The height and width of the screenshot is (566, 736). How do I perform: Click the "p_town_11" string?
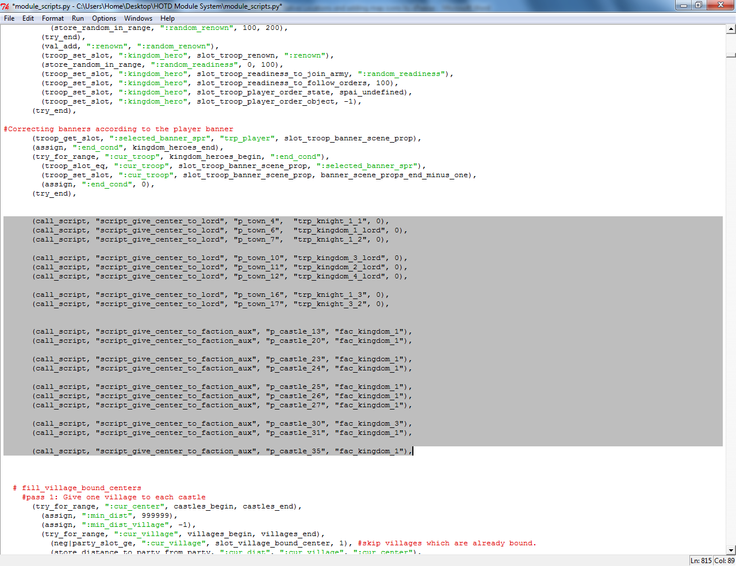point(259,267)
